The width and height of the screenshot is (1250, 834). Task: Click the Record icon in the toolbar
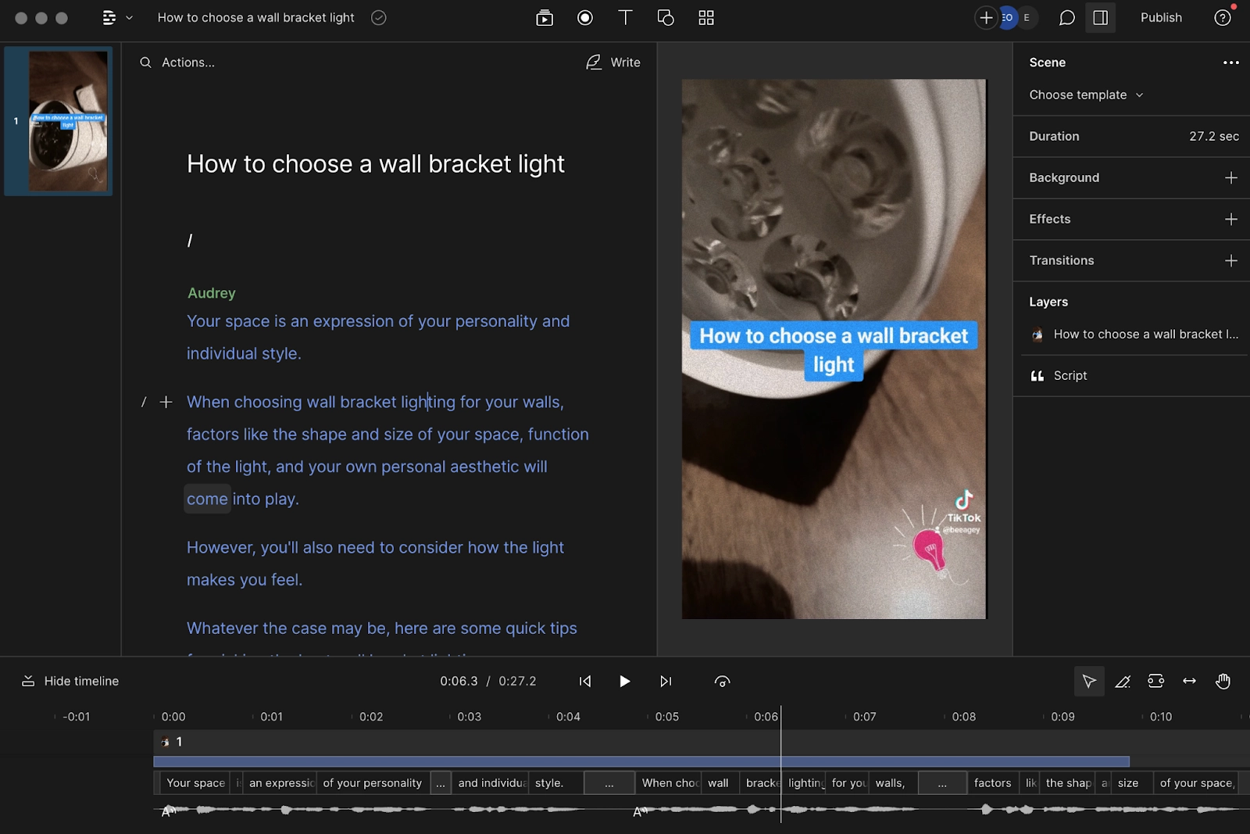(x=585, y=17)
